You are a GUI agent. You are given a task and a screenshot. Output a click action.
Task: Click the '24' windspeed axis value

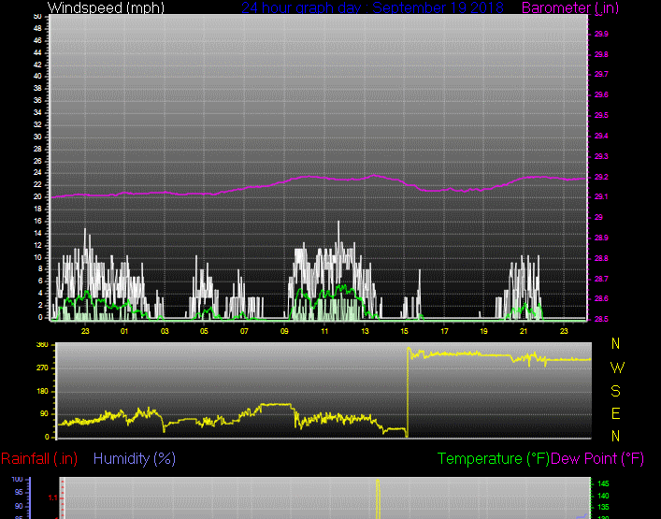click(37, 173)
